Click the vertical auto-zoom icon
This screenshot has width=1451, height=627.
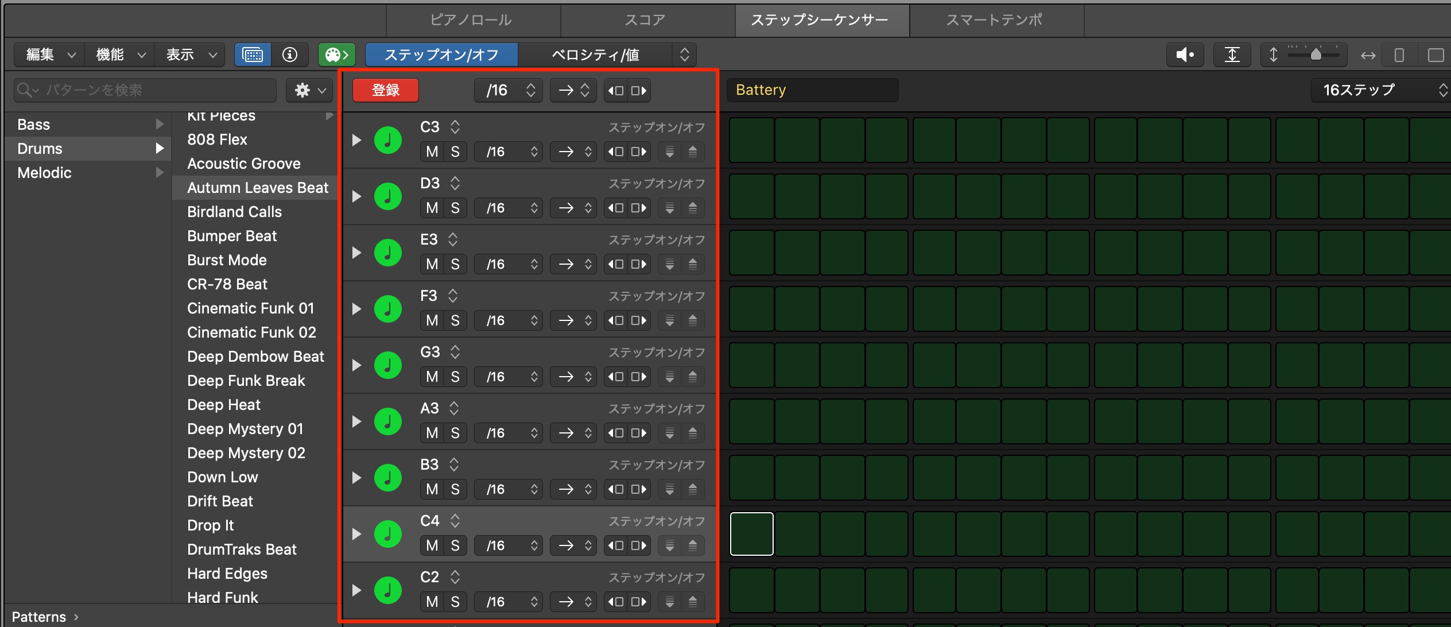[x=1232, y=55]
